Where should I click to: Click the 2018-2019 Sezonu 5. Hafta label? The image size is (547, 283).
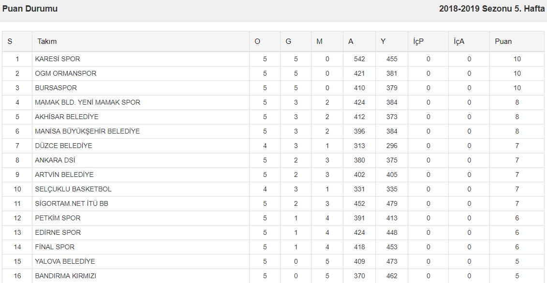pos(491,9)
